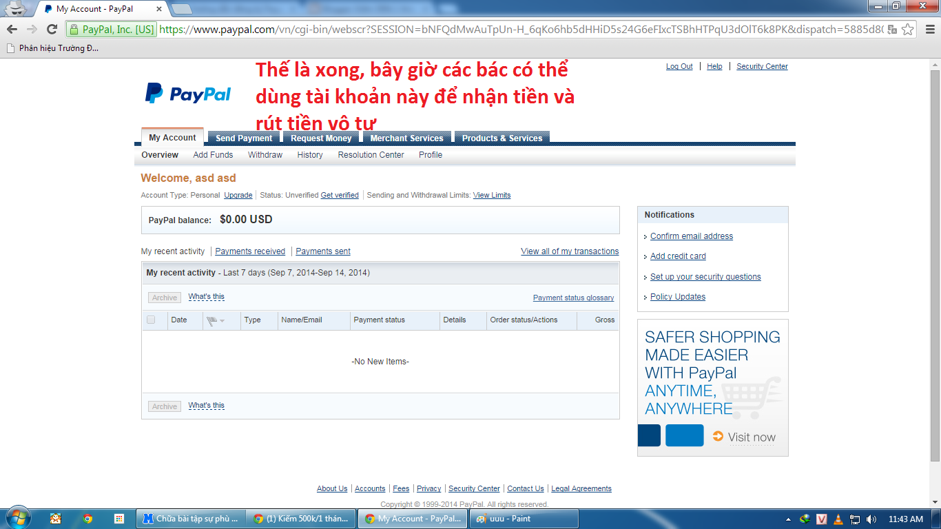This screenshot has height=529, width=941.
Task: Click the VLC cone tray icon
Action: click(x=838, y=519)
